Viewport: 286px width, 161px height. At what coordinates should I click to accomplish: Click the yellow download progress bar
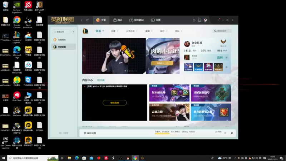click(x=162, y=133)
